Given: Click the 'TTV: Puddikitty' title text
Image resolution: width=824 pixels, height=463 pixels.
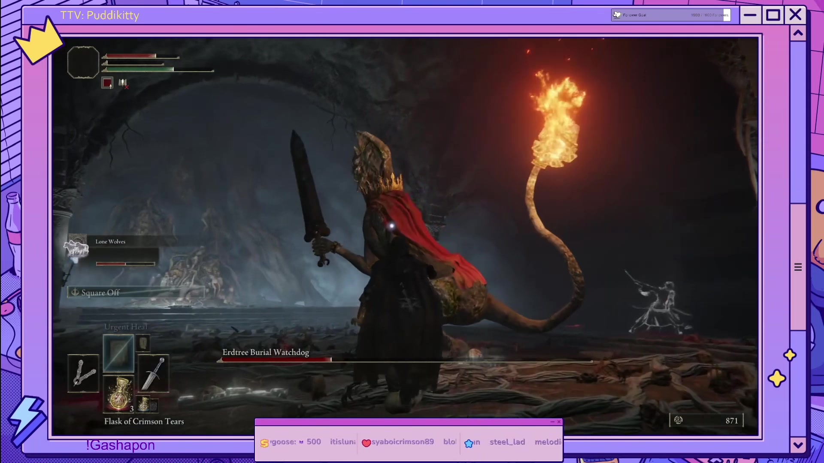Looking at the screenshot, I should (x=100, y=15).
